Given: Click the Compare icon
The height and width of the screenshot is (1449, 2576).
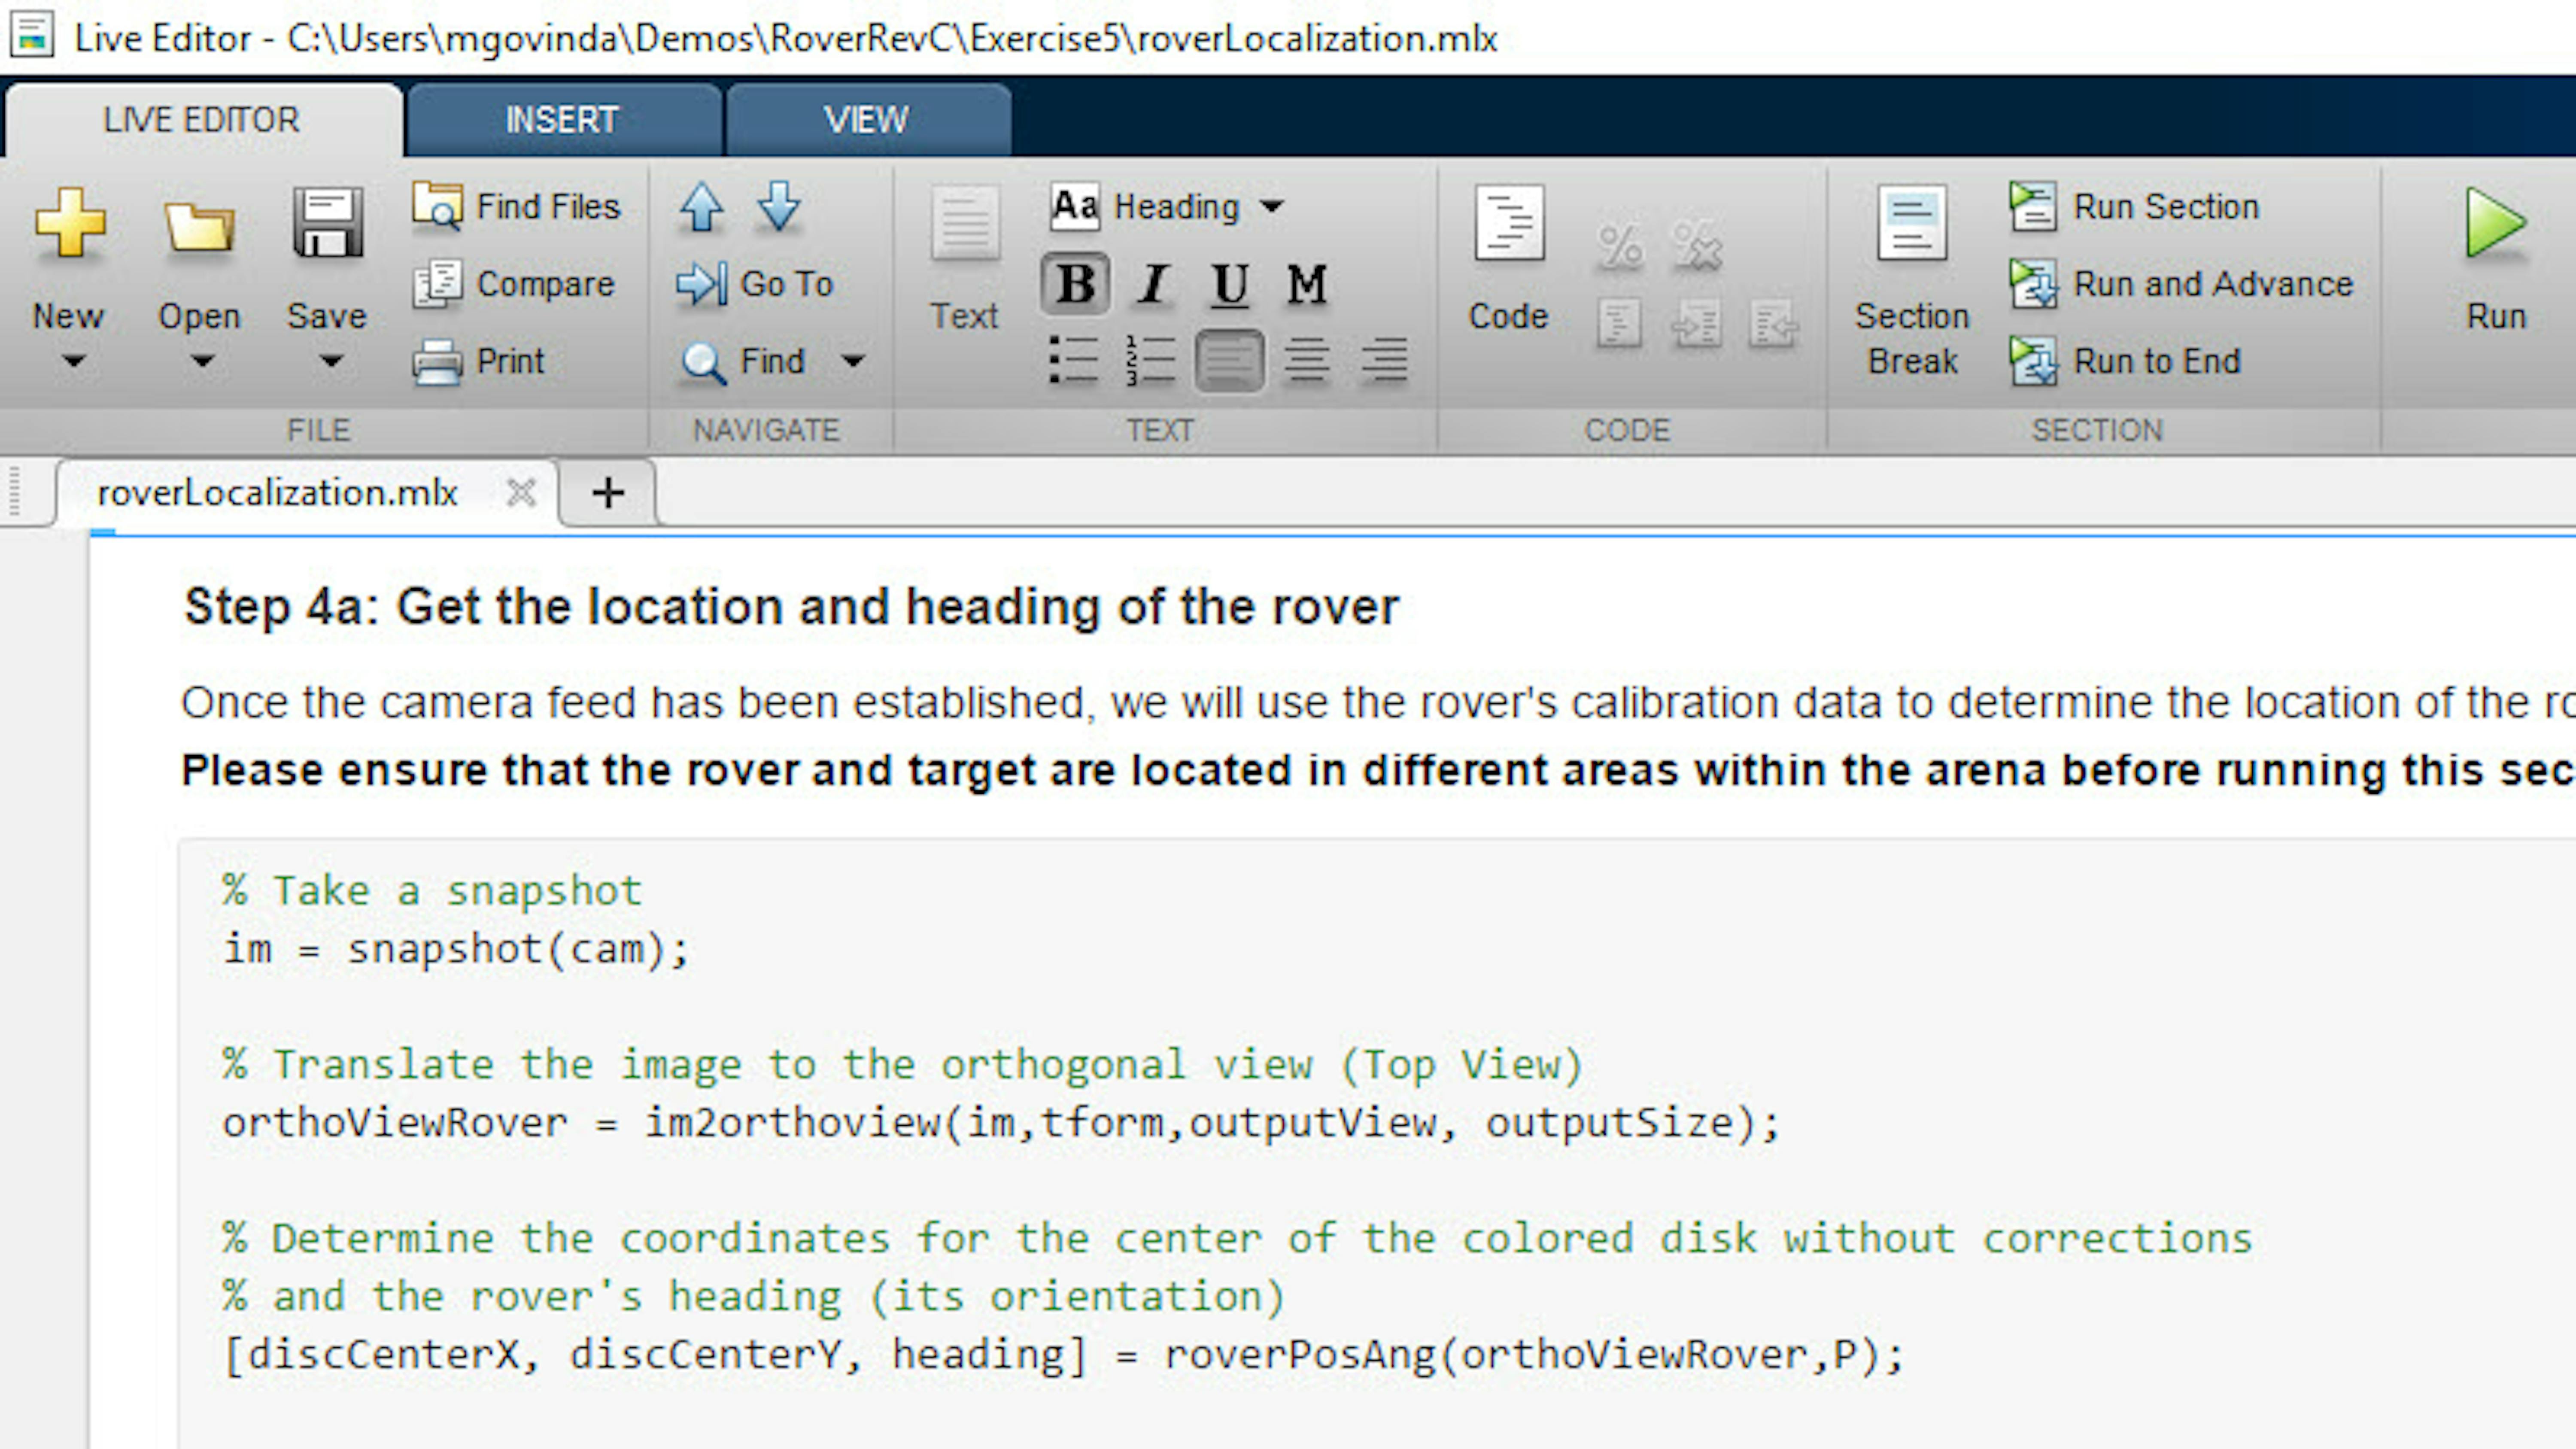Looking at the screenshot, I should [437, 283].
